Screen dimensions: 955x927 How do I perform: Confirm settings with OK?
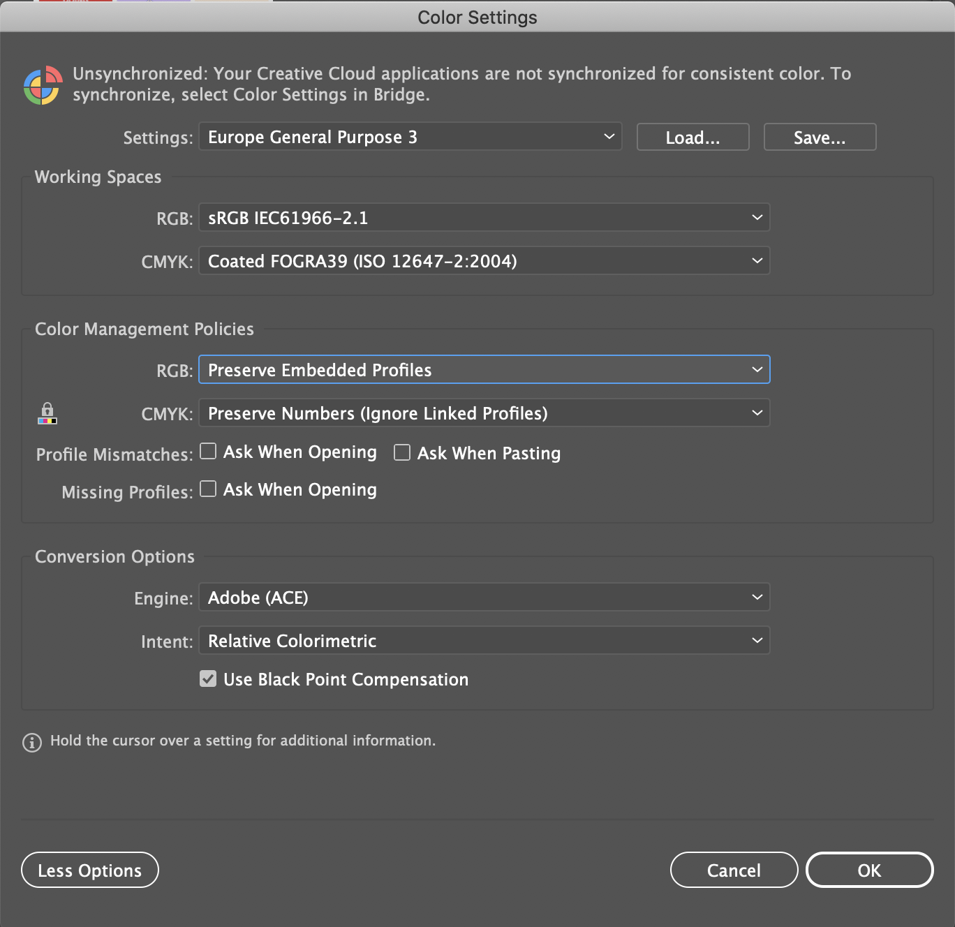(x=868, y=870)
